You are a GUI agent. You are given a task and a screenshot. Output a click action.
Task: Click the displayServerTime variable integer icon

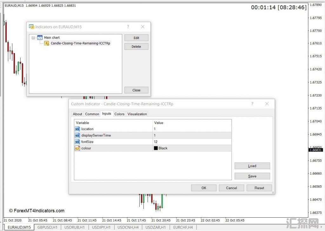click(x=77, y=135)
